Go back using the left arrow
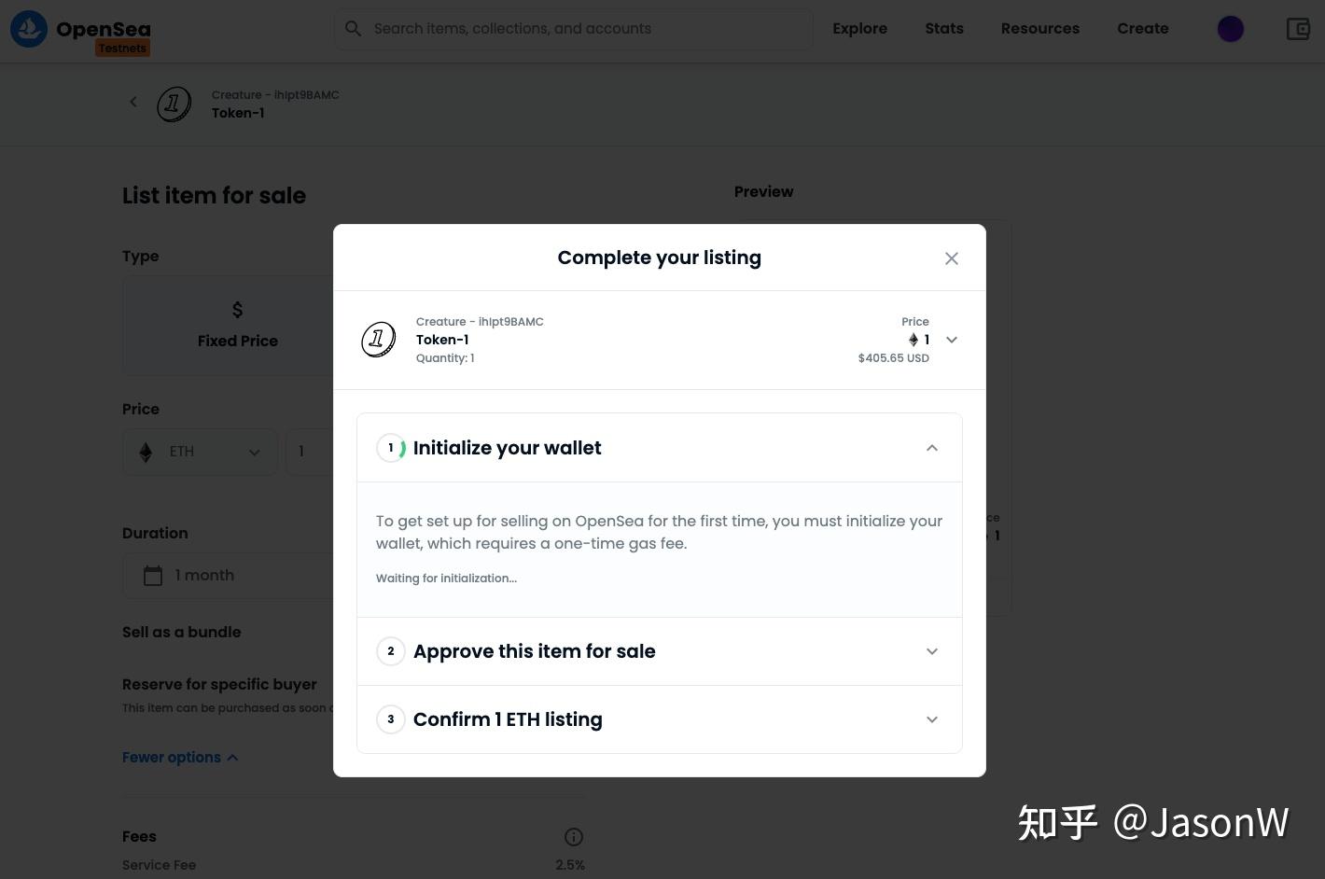This screenshot has height=879, width=1325. point(133,102)
